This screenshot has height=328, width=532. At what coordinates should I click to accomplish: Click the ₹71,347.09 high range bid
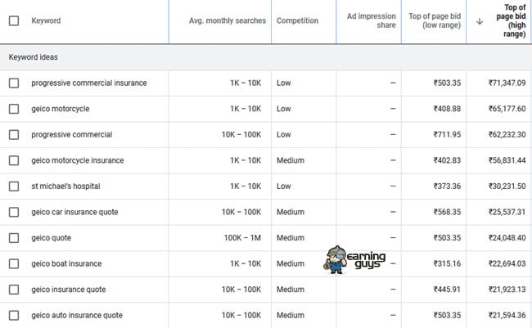(x=507, y=83)
